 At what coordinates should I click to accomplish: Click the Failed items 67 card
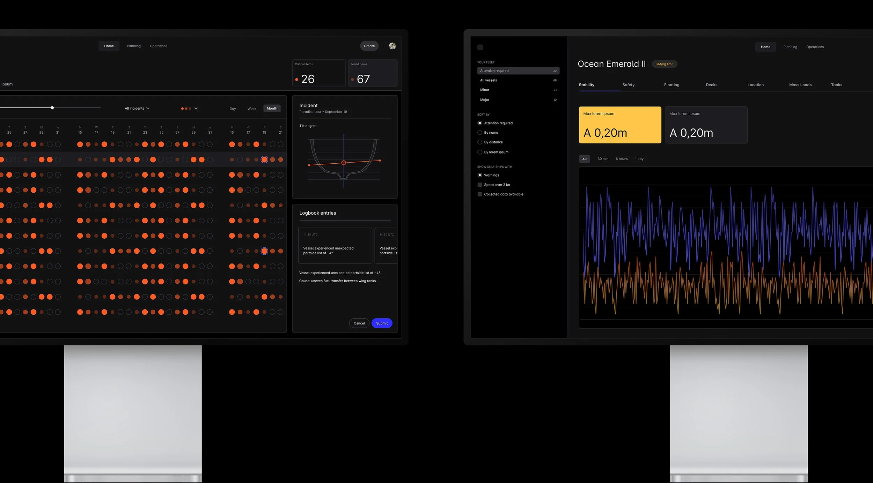(x=372, y=73)
